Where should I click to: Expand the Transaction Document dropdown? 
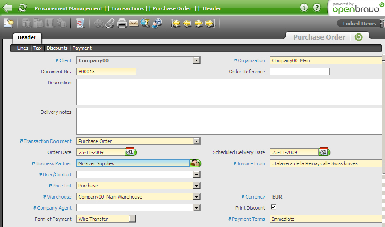(x=196, y=141)
